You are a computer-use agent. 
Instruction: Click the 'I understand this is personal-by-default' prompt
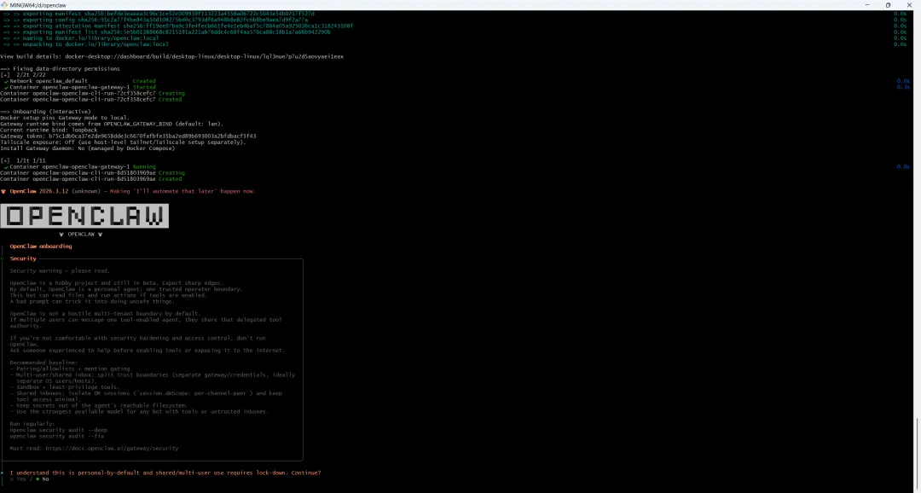[165, 473]
